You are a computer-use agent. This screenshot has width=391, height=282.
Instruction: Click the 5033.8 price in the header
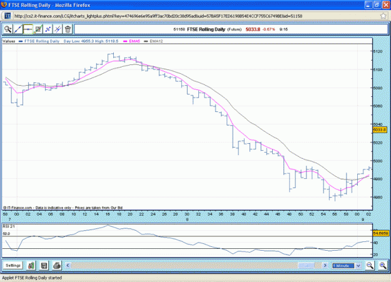click(x=253, y=29)
